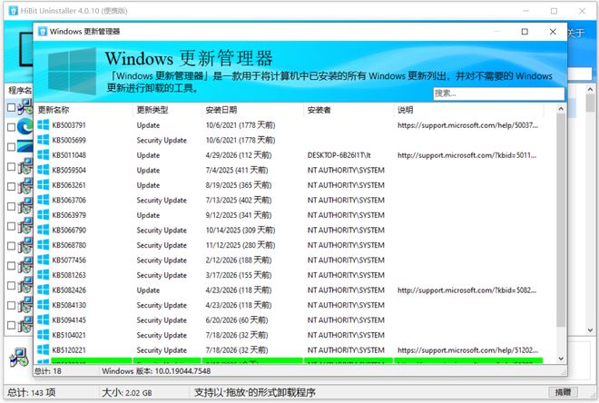Select the KB5077456 update name
This screenshot has width=599, height=403.
[69, 260]
